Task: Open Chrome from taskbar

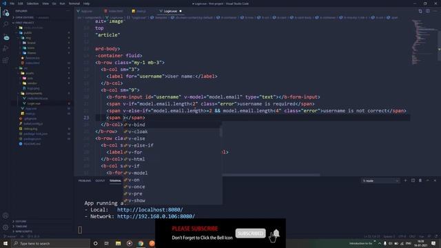Action: [x=141, y=243]
